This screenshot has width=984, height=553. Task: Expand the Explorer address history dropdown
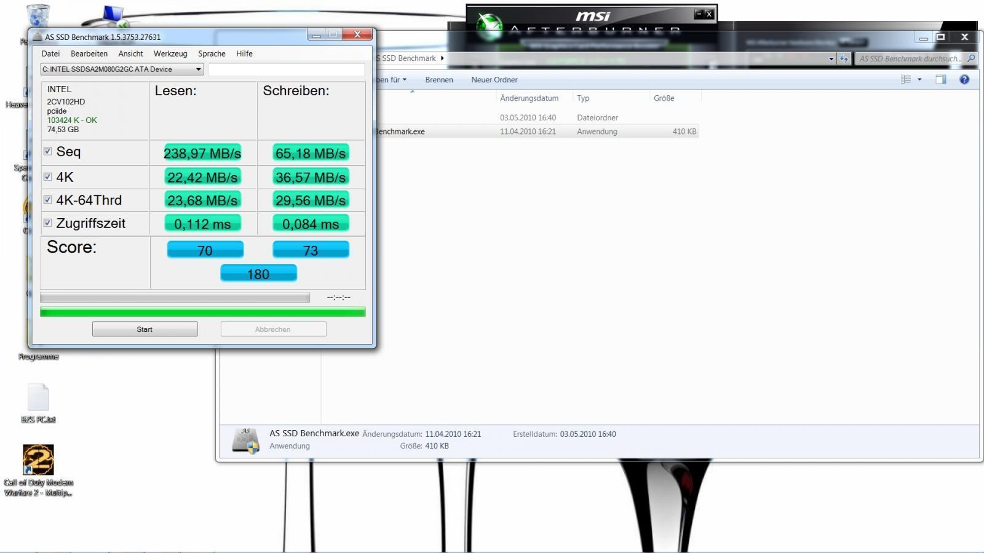coord(831,59)
